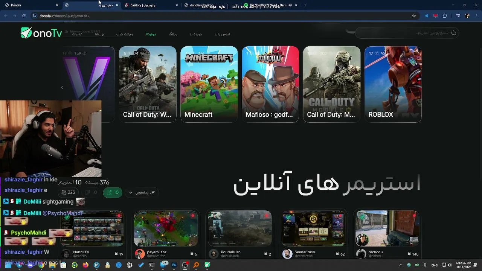Image resolution: width=482 pixels, height=271 pixels.
Task: Open the پلن‌ها (plans) menu item
Action: (99, 34)
